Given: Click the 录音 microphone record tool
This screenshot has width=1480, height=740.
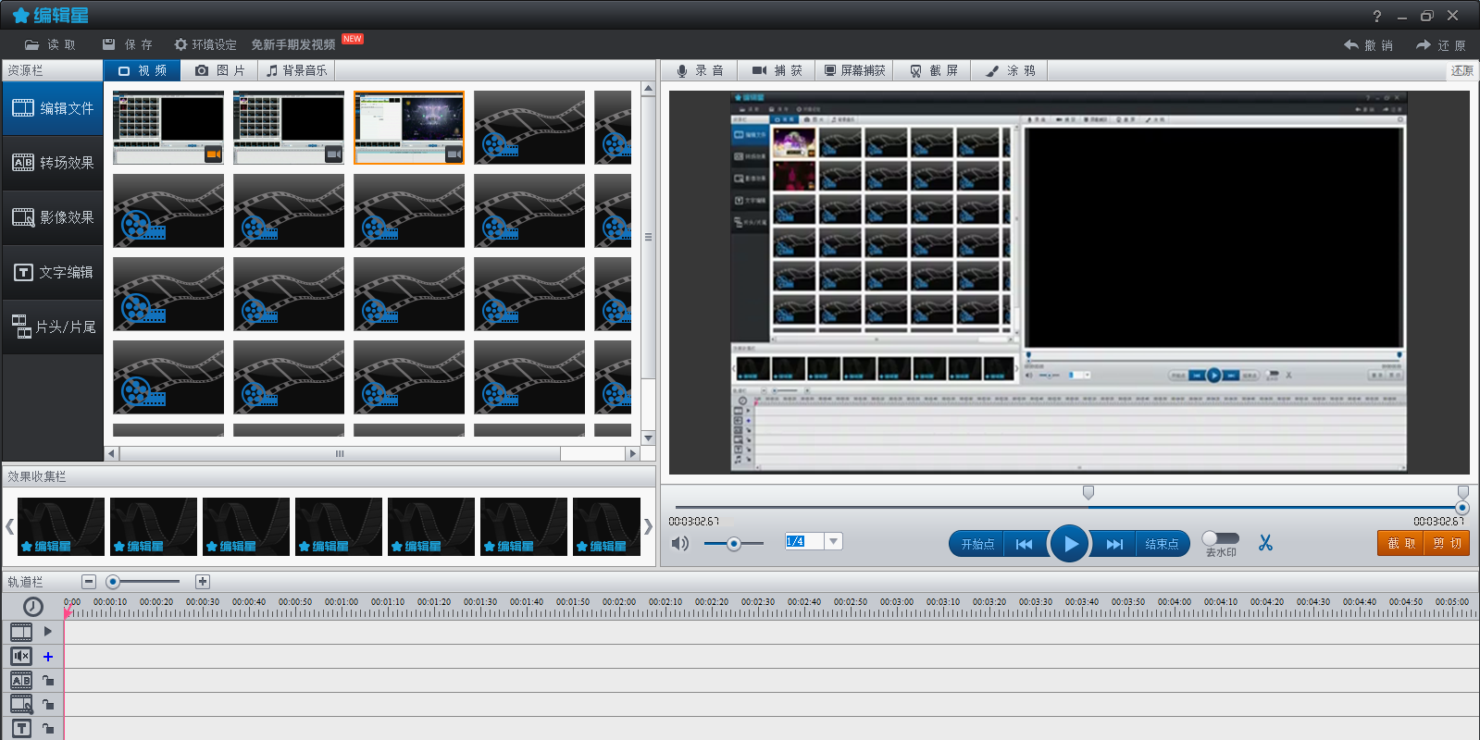Looking at the screenshot, I should (700, 70).
